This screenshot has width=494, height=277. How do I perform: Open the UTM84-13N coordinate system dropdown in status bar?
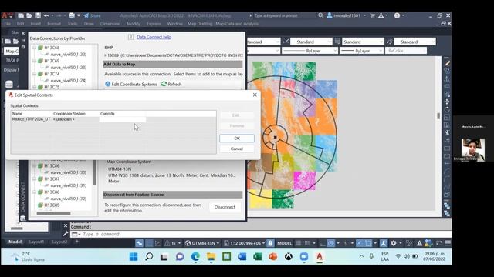(202, 243)
